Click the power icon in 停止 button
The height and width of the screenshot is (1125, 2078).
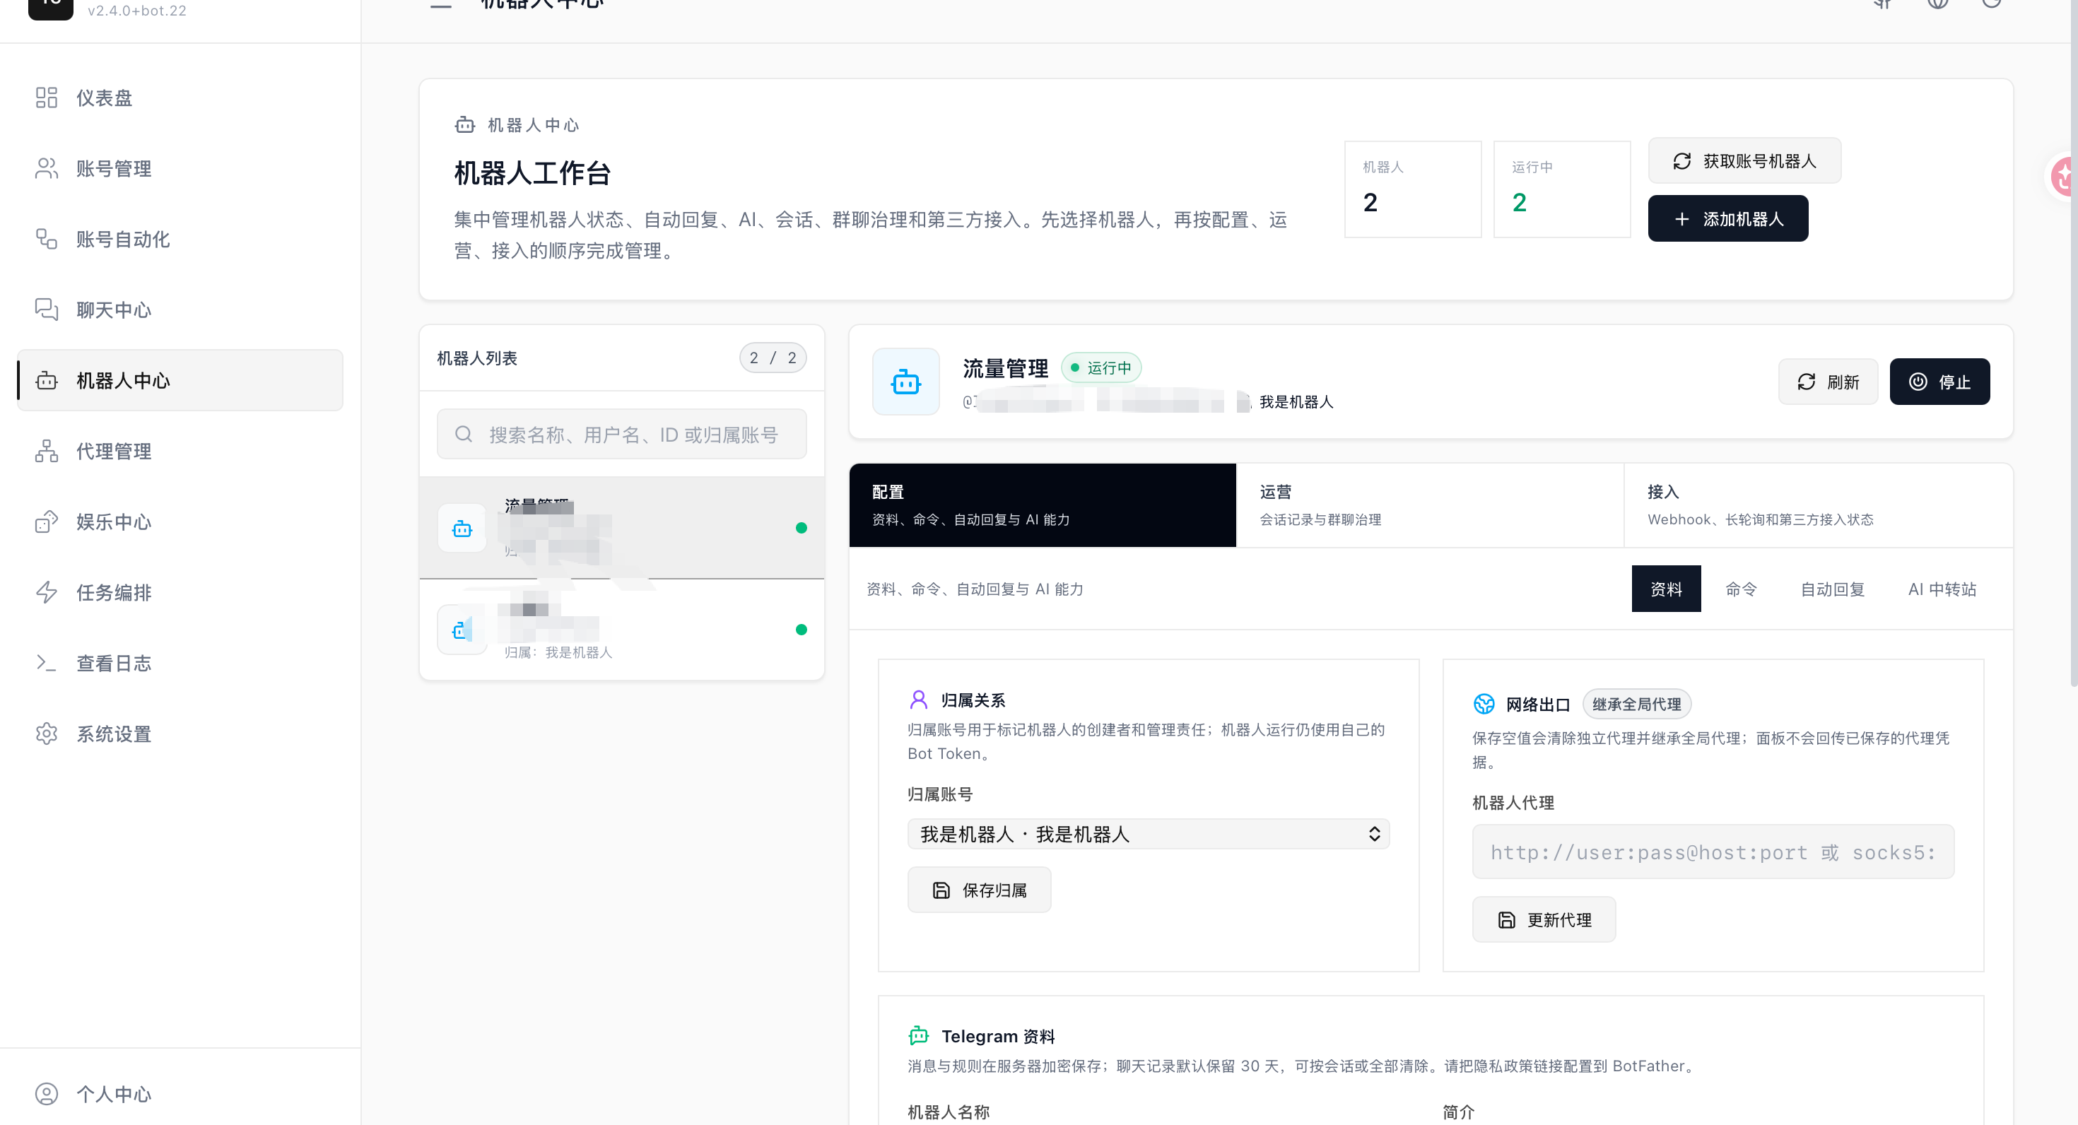click(1918, 382)
